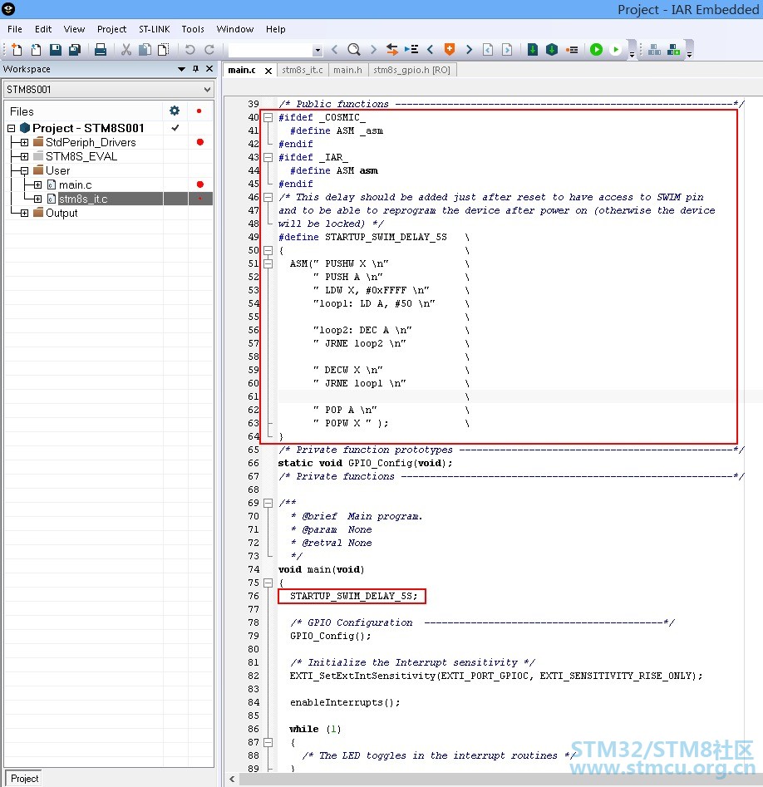Viewport: 763px width, 787px height.
Task: Click Debug without Downloading icon
Action: click(615, 49)
